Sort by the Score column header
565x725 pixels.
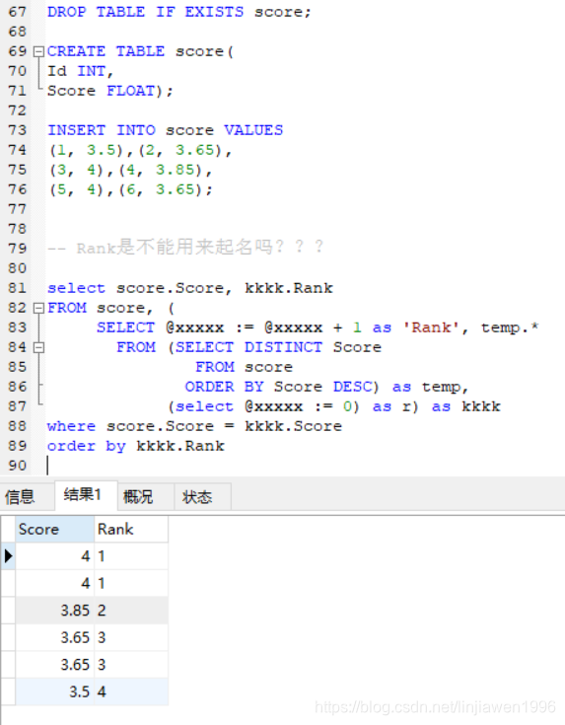(x=54, y=529)
